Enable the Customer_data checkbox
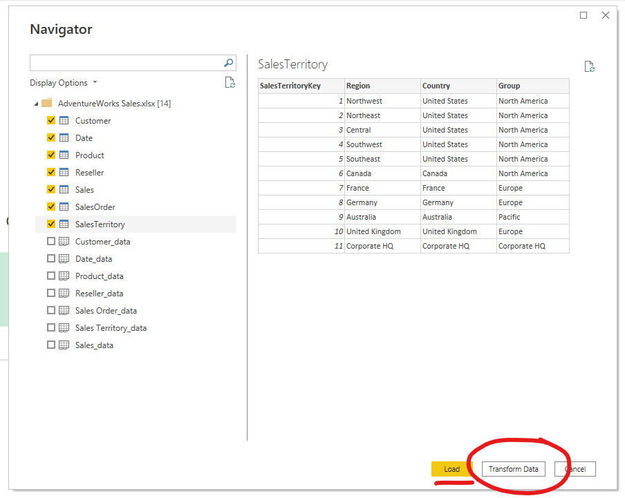Image resolution: width=625 pixels, height=498 pixels. click(x=51, y=242)
